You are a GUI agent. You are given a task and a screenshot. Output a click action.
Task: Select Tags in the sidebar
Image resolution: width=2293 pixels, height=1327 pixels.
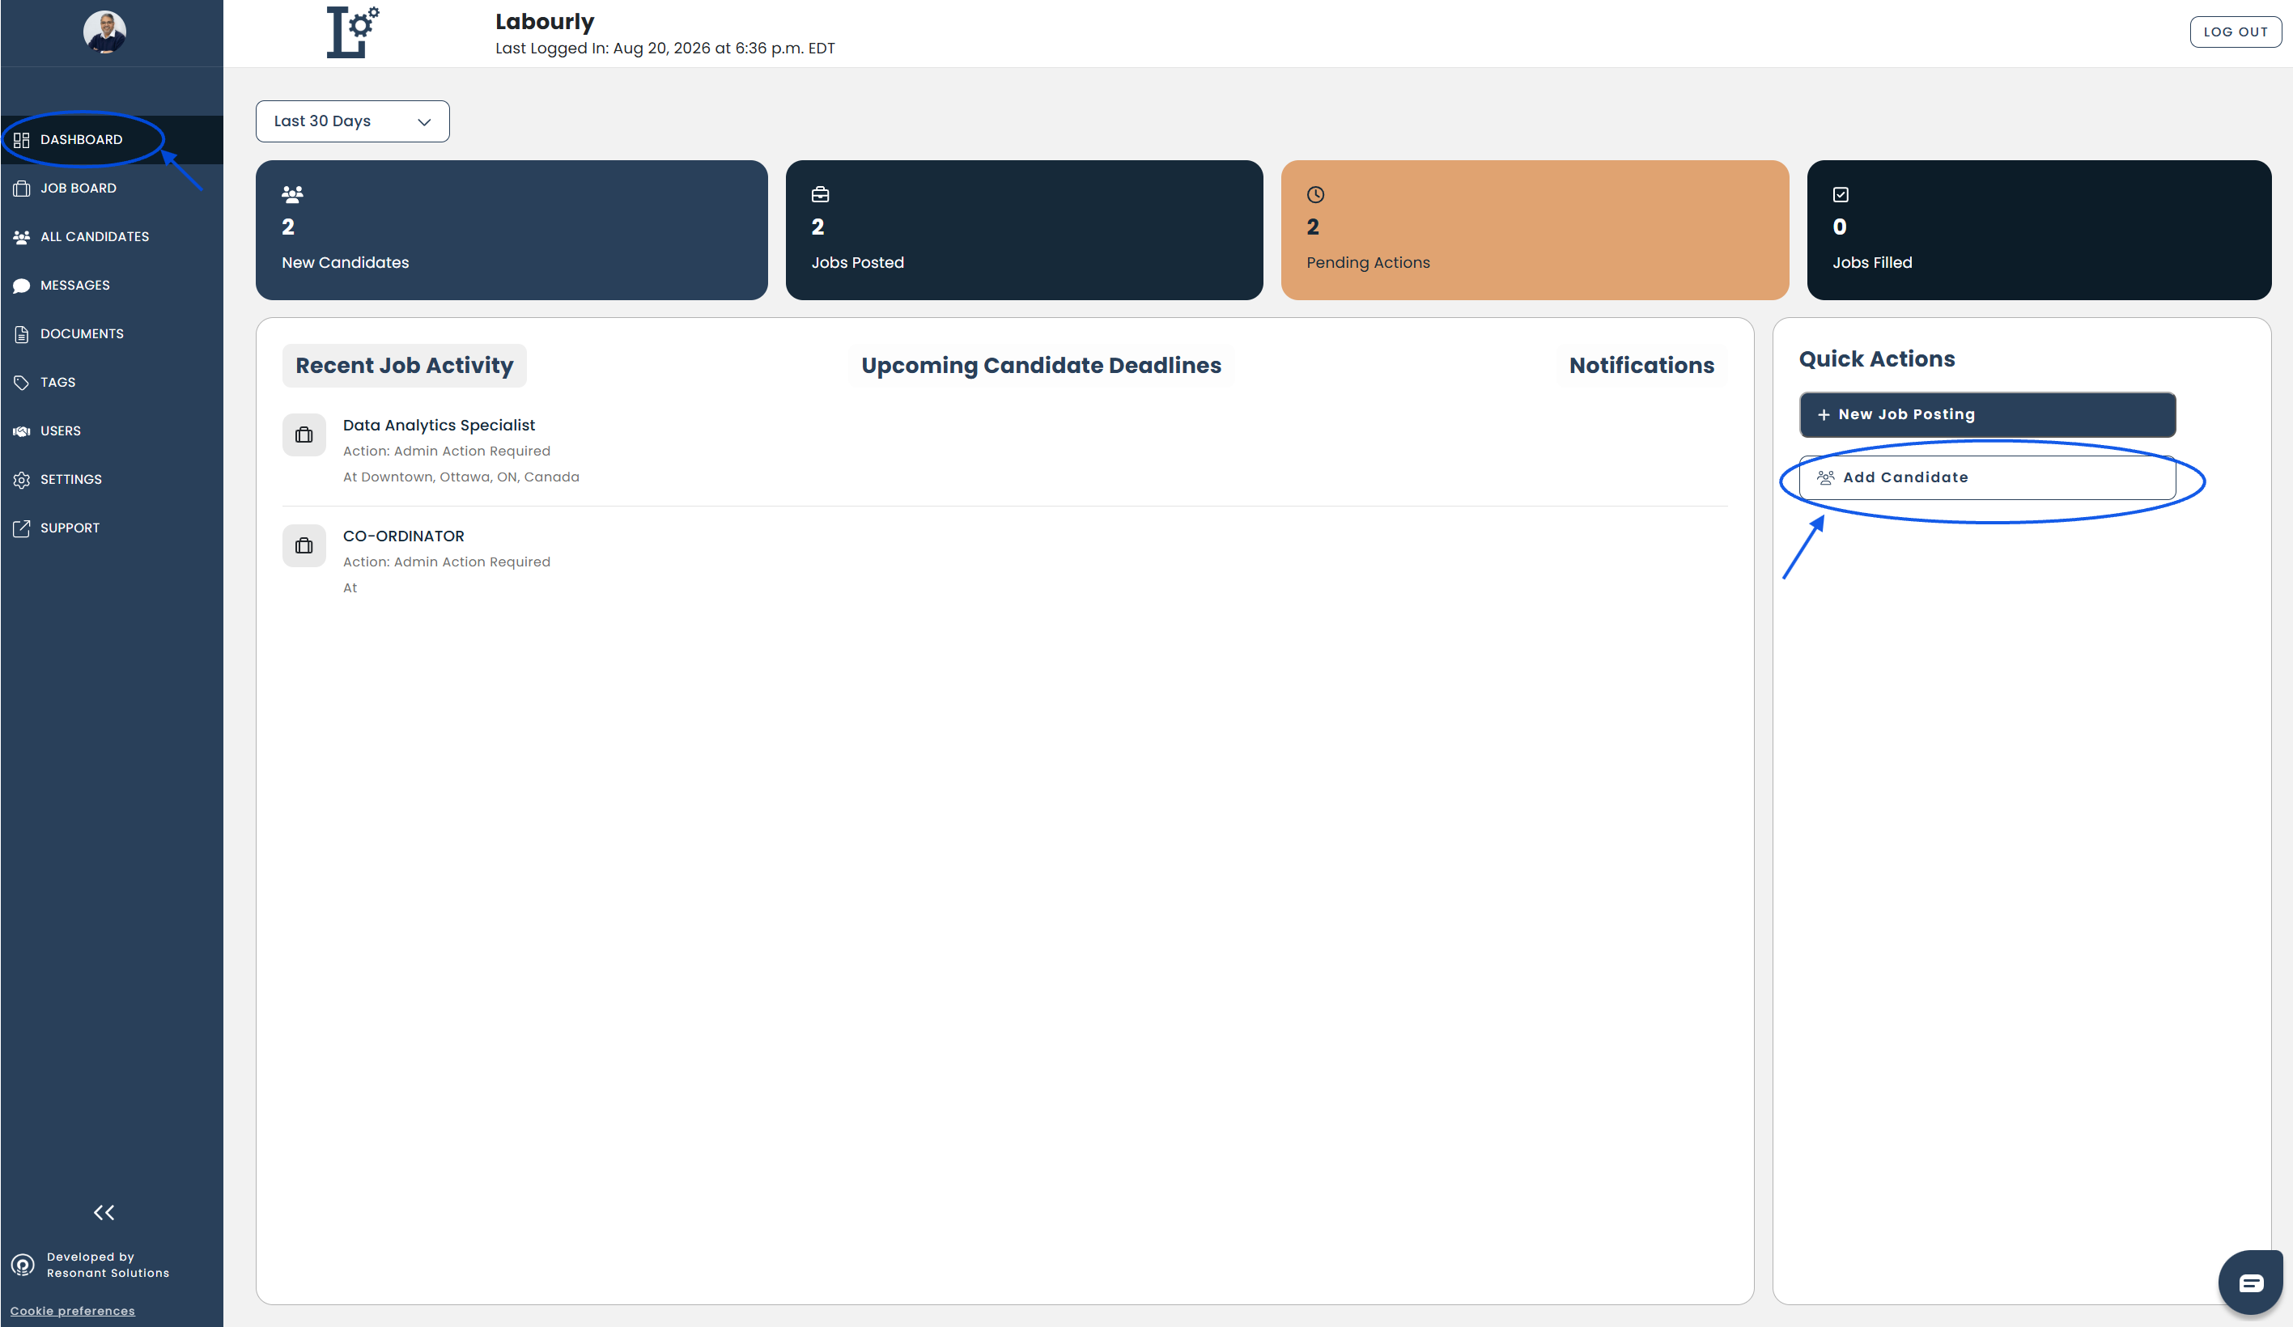[111, 383]
